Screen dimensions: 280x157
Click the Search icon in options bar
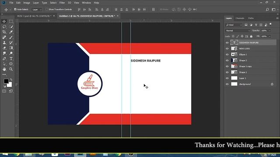pyautogui.click(x=267, y=10)
